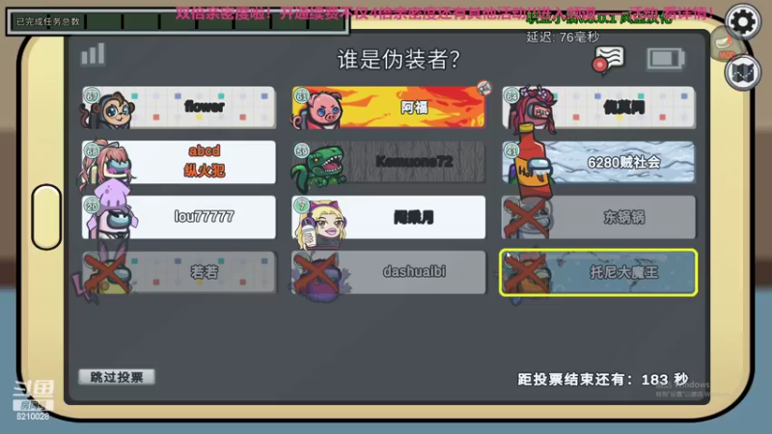Vote for player 6280贼社会
The image size is (772, 434).
point(598,162)
